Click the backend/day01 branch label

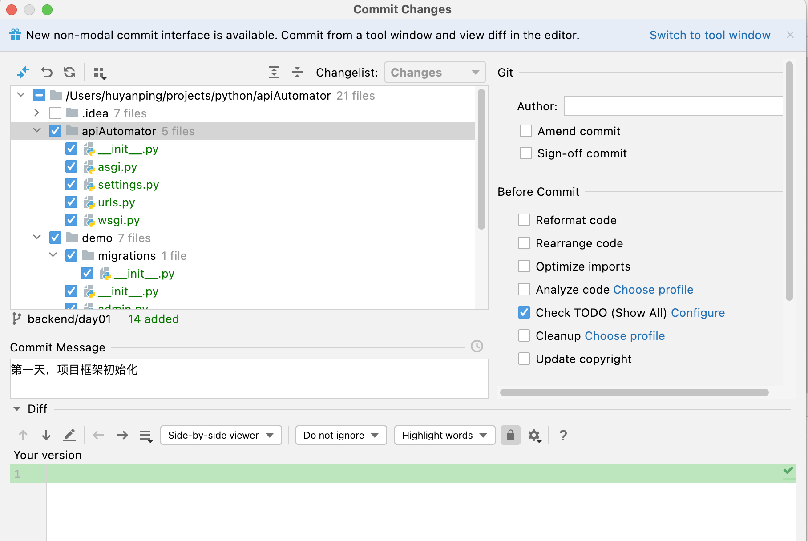(69, 319)
